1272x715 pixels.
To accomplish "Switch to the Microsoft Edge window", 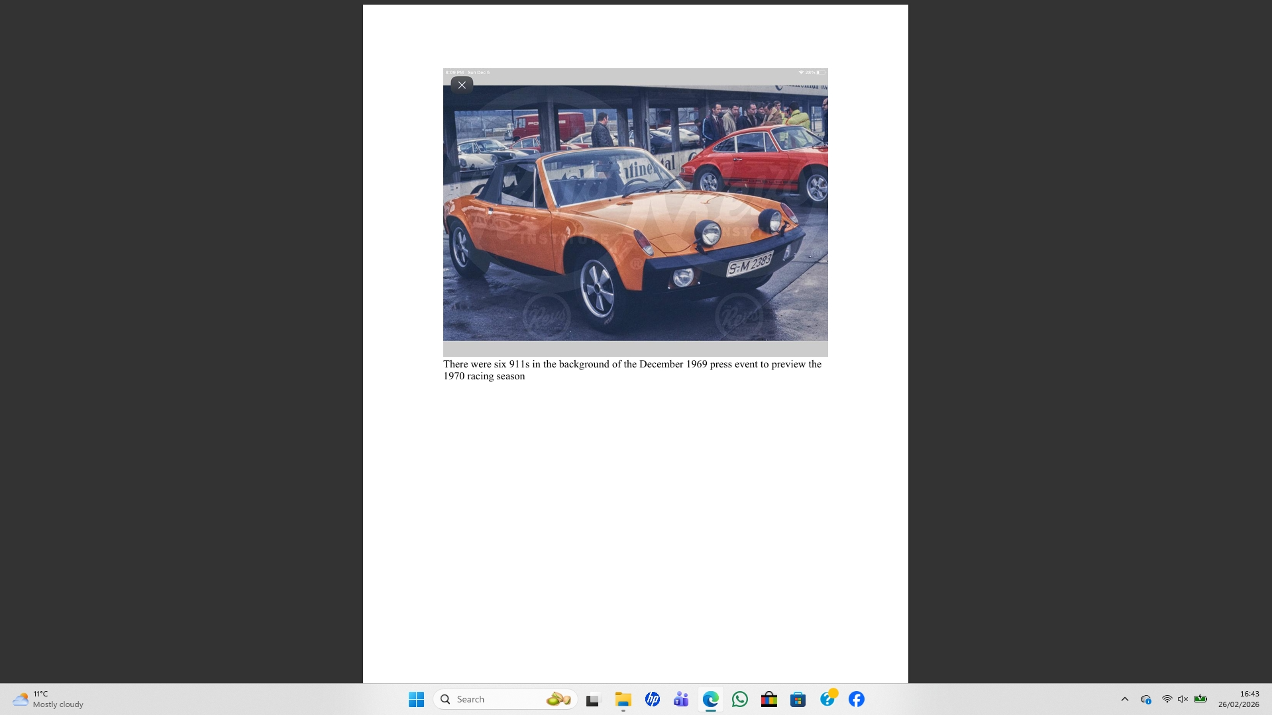I will coord(710,699).
